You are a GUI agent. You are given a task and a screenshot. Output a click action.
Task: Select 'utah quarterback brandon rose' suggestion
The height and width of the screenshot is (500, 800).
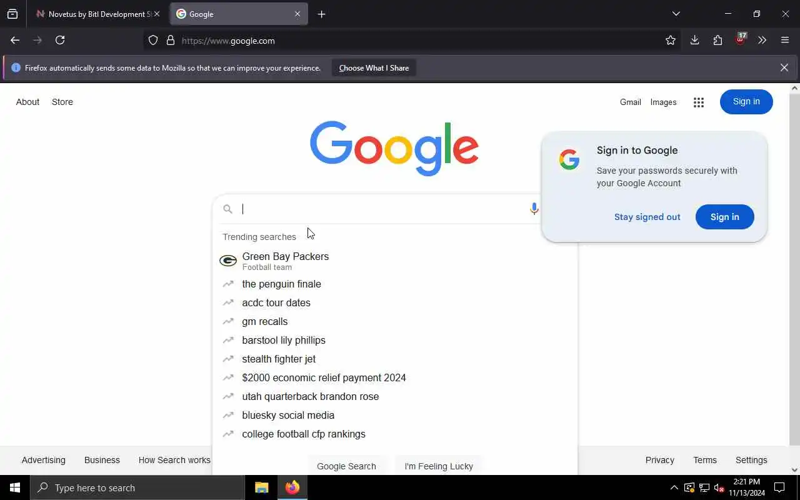pyautogui.click(x=395, y=396)
